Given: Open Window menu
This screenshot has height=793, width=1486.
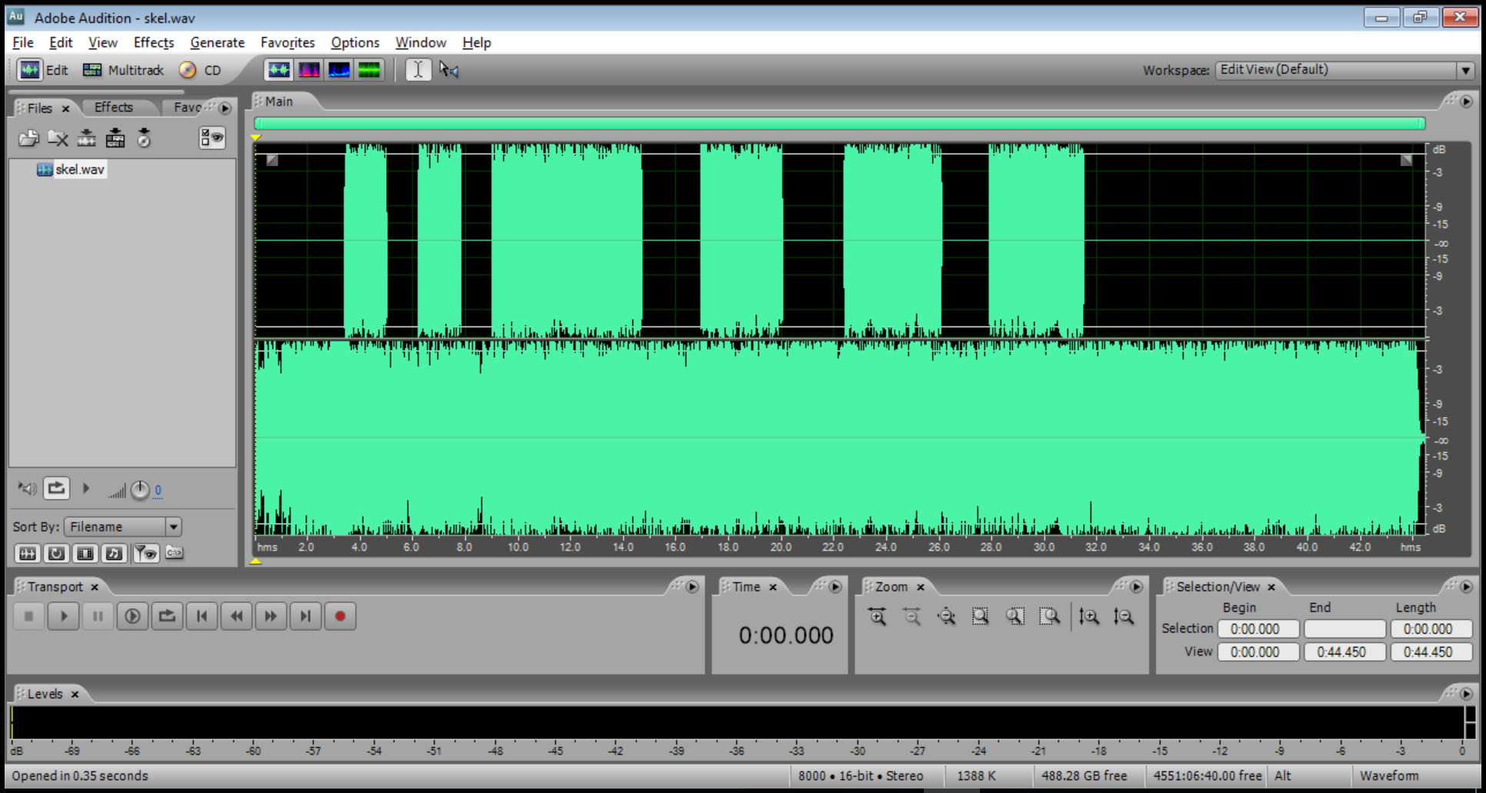Looking at the screenshot, I should point(421,42).
